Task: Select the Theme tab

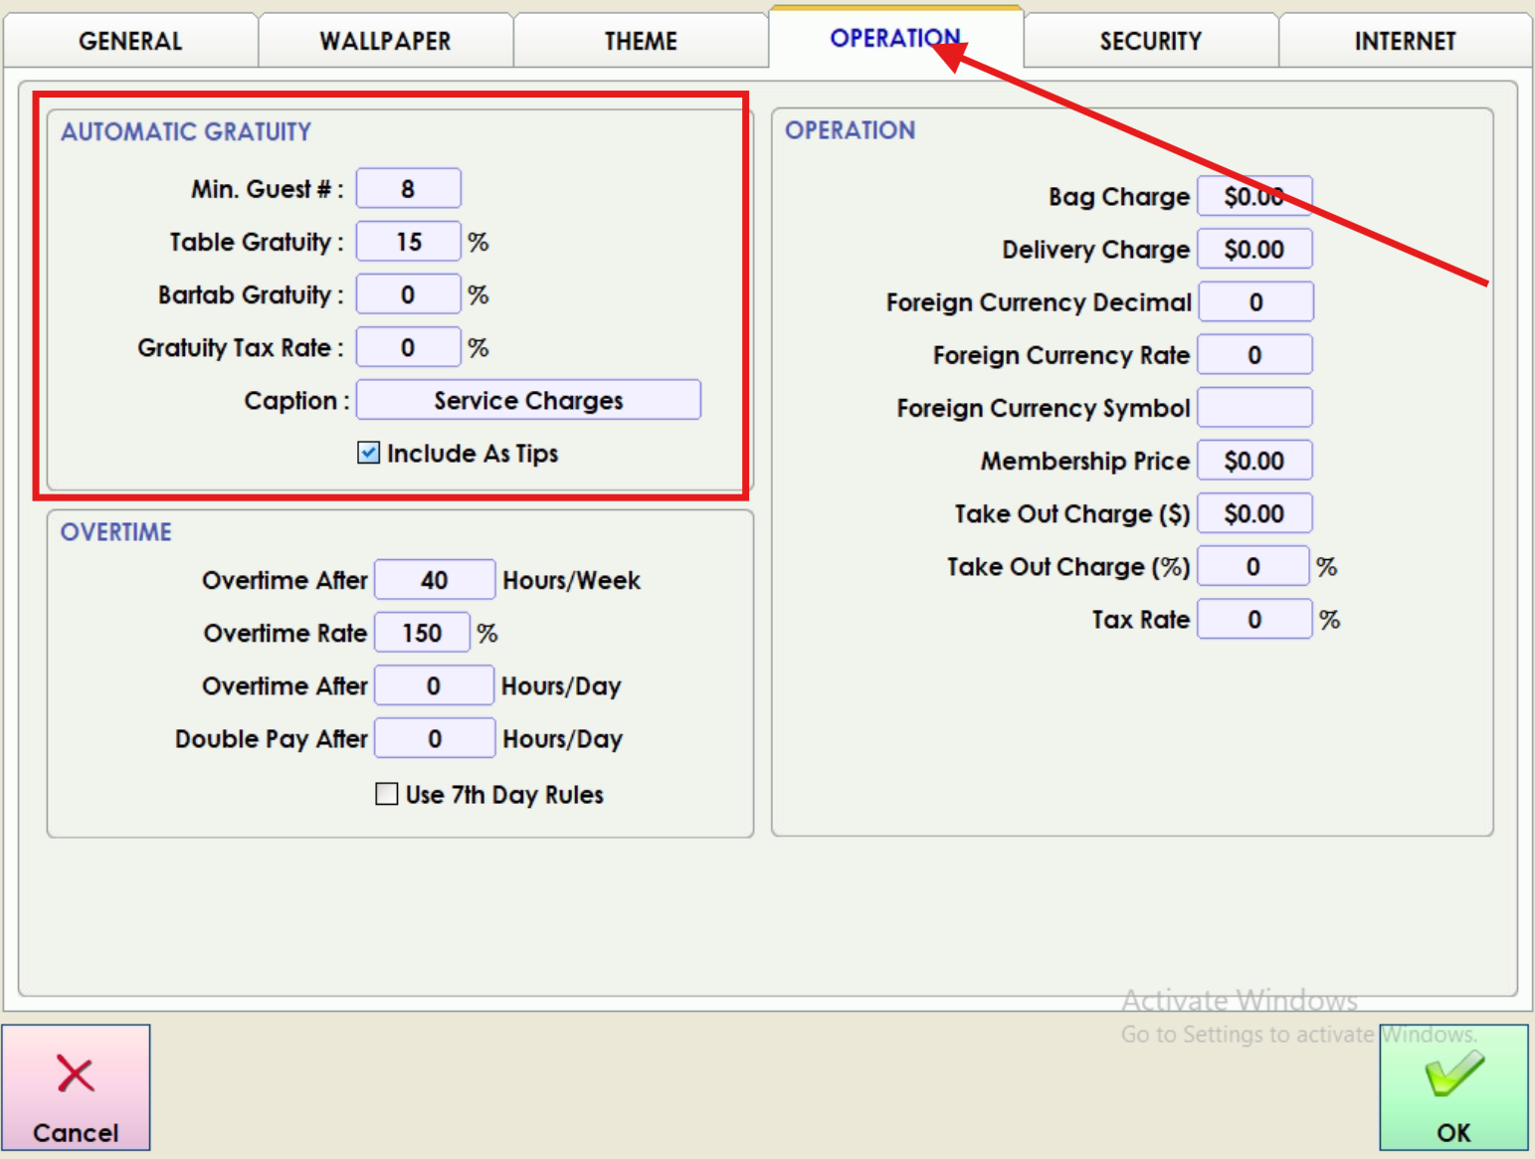Action: point(641,41)
